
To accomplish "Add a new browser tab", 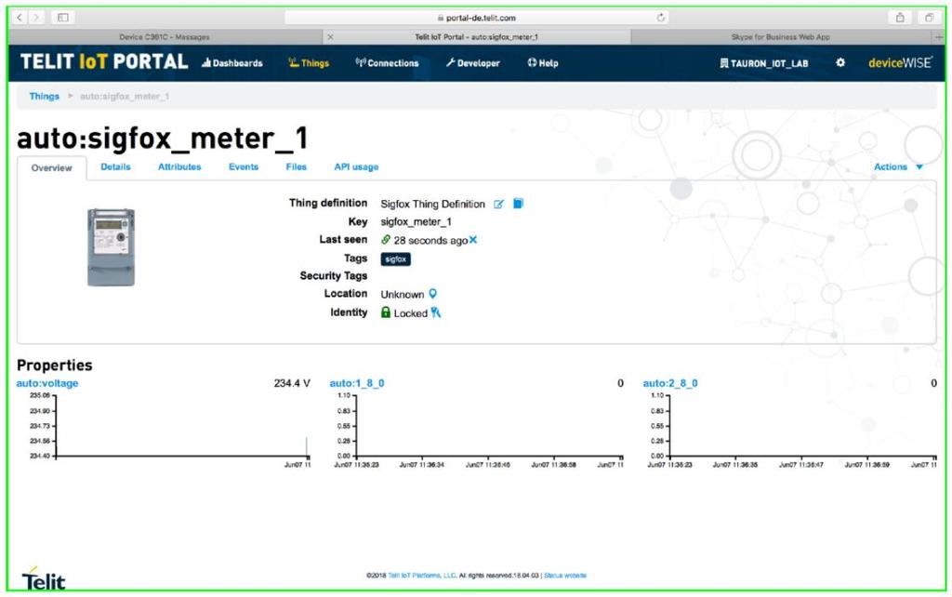I will [939, 37].
